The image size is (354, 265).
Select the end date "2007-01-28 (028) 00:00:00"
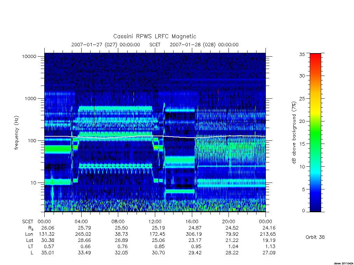point(204,45)
